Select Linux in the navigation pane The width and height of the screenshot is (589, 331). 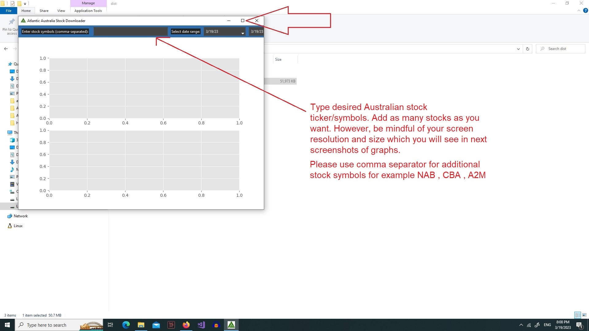pyautogui.click(x=18, y=226)
